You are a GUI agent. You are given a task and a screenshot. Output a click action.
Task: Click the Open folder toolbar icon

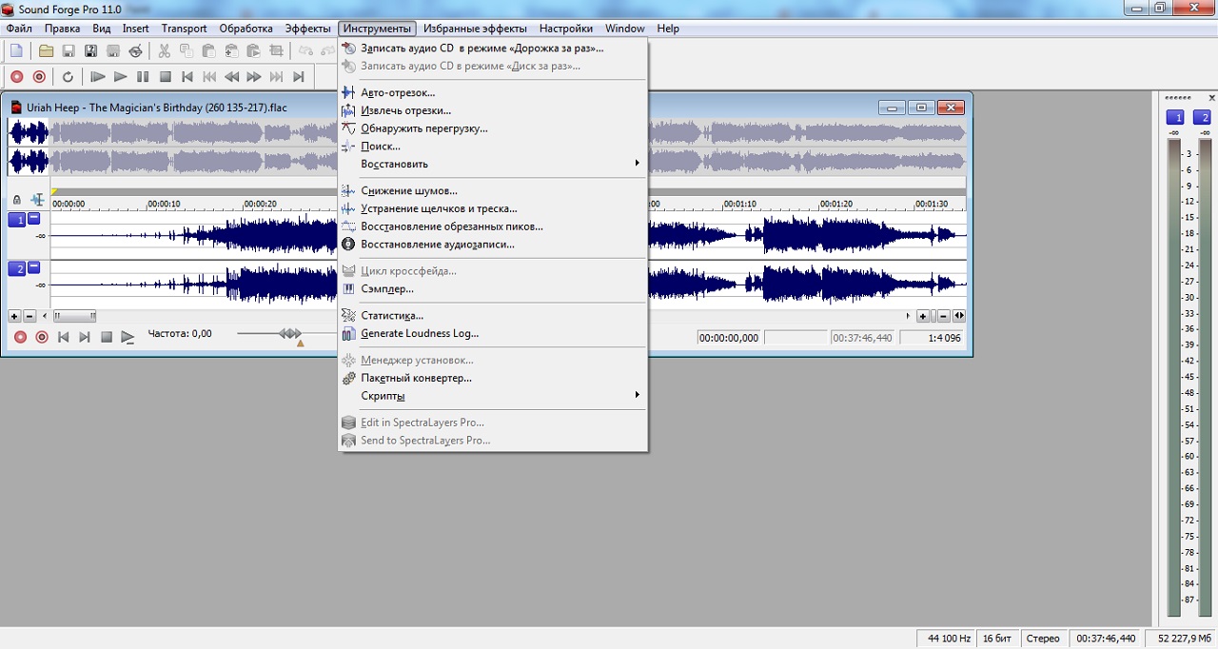(46, 51)
